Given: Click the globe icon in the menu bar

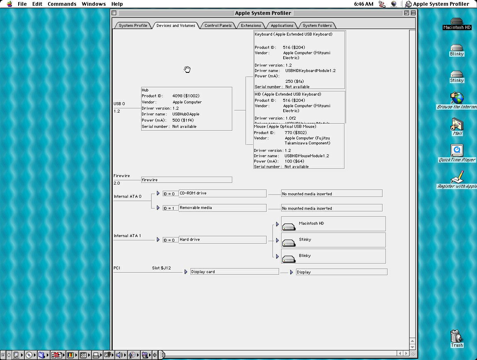Looking at the screenshot, I should coord(394,4).
